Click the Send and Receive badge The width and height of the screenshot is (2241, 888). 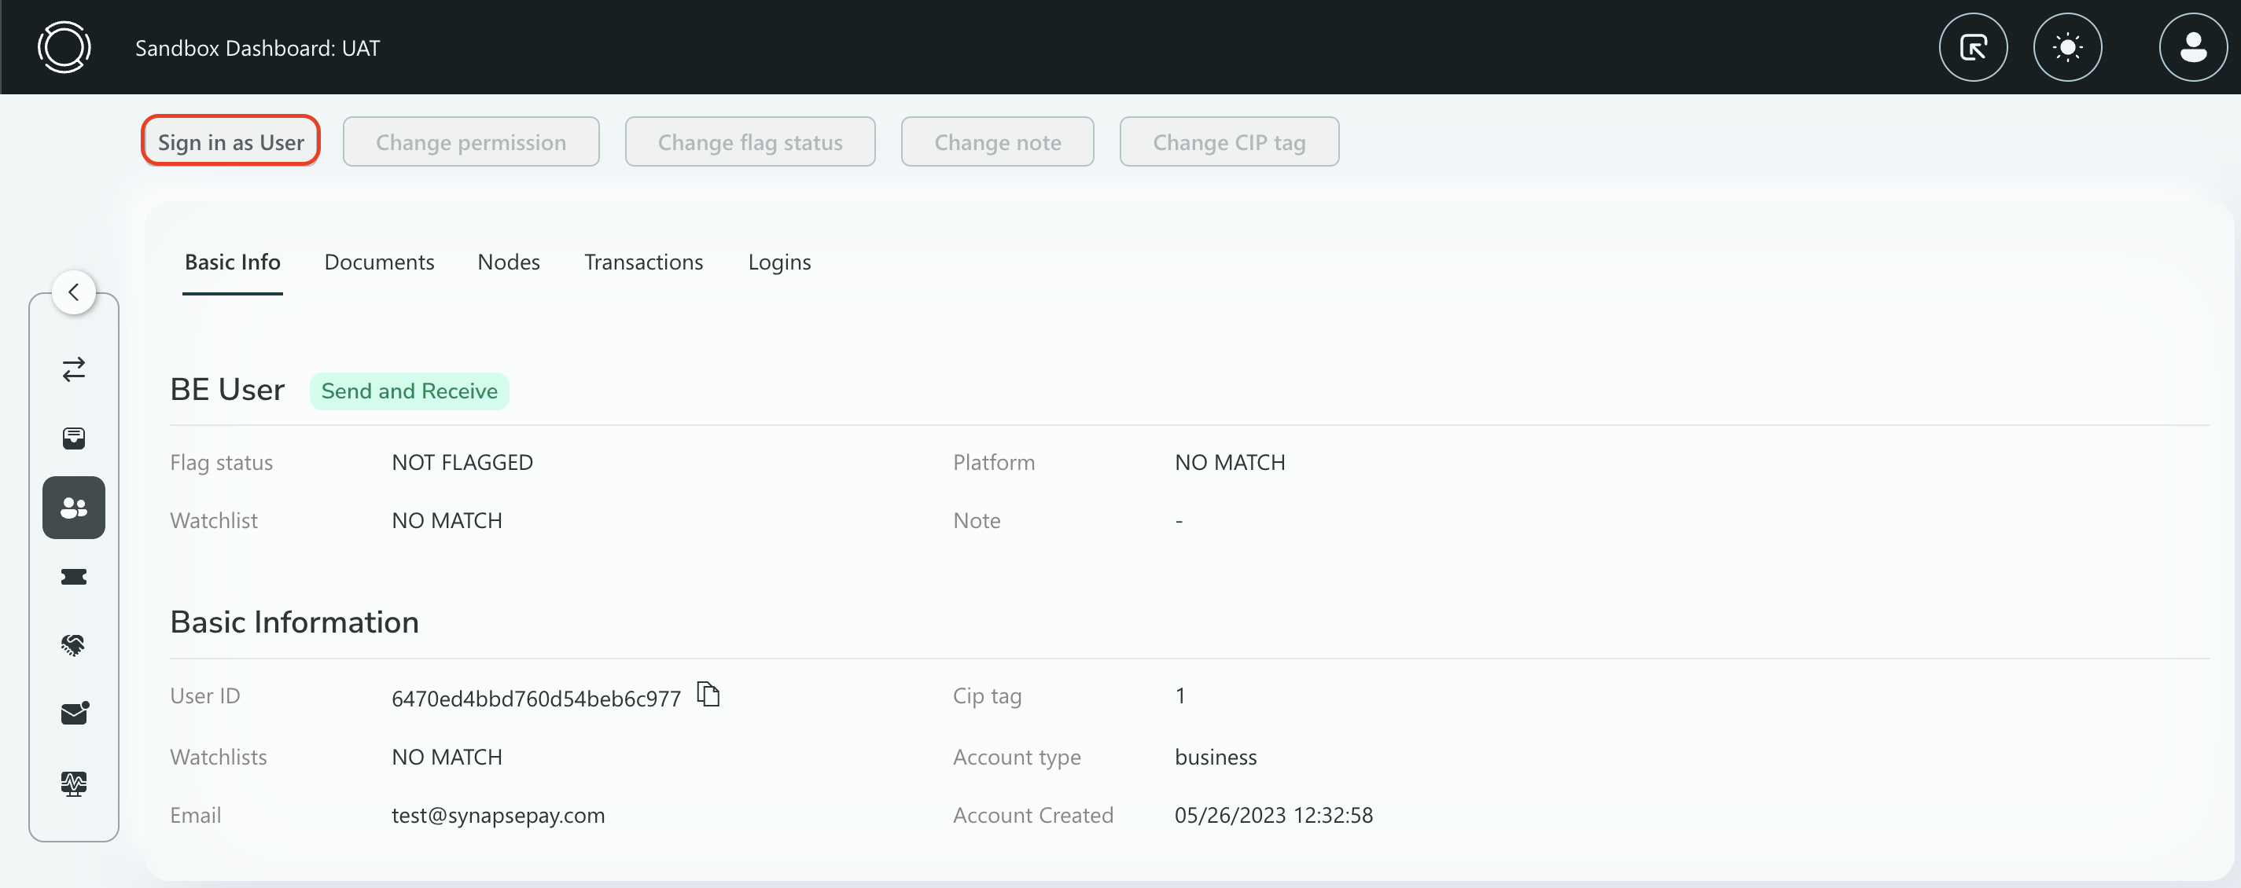(409, 391)
